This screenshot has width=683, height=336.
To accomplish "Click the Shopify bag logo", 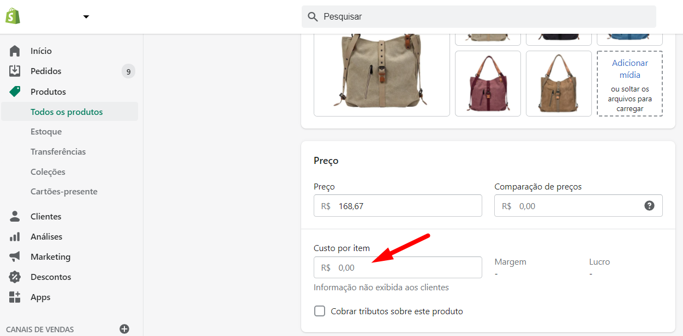I will pyautogui.click(x=13, y=16).
